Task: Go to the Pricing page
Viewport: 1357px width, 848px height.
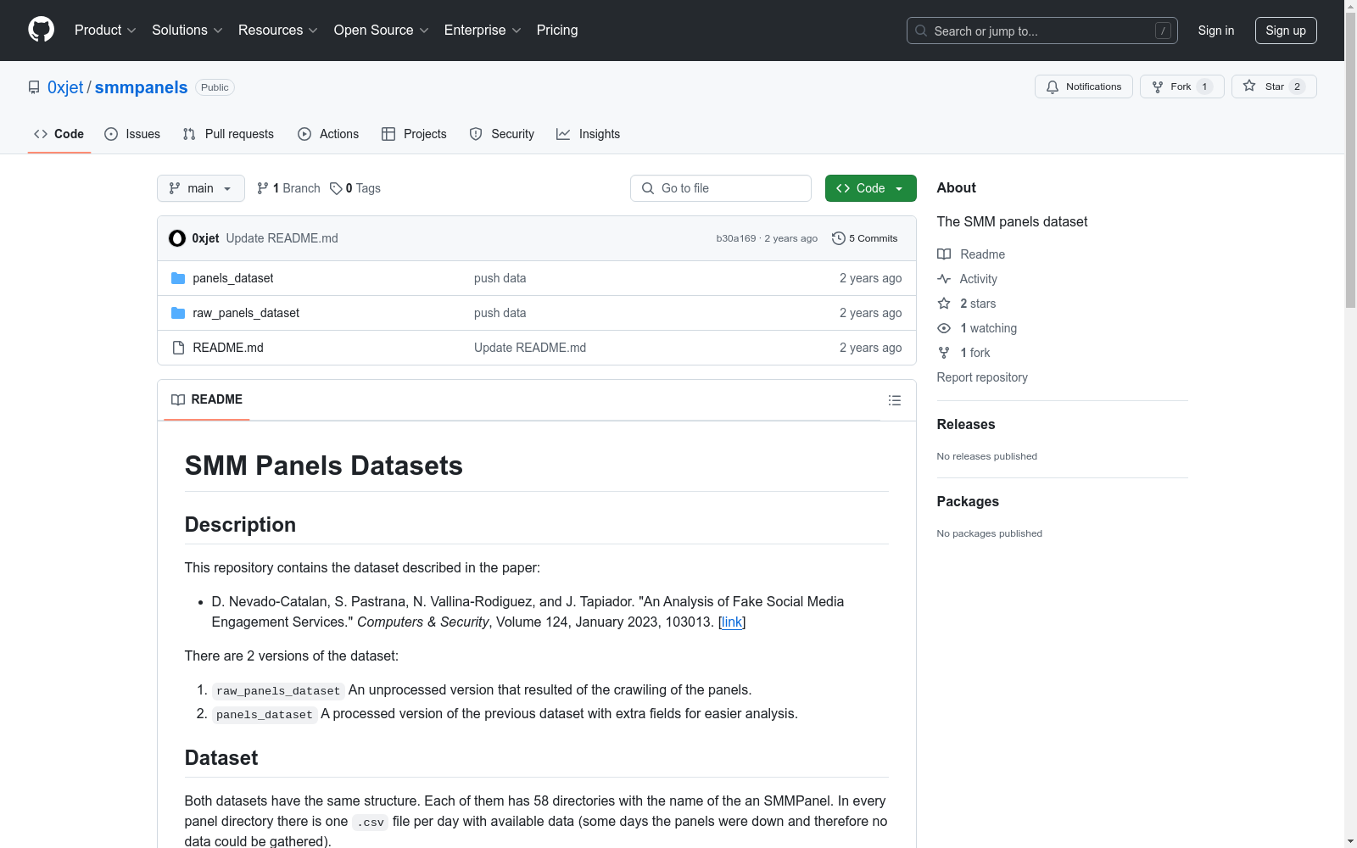Action: tap(557, 30)
